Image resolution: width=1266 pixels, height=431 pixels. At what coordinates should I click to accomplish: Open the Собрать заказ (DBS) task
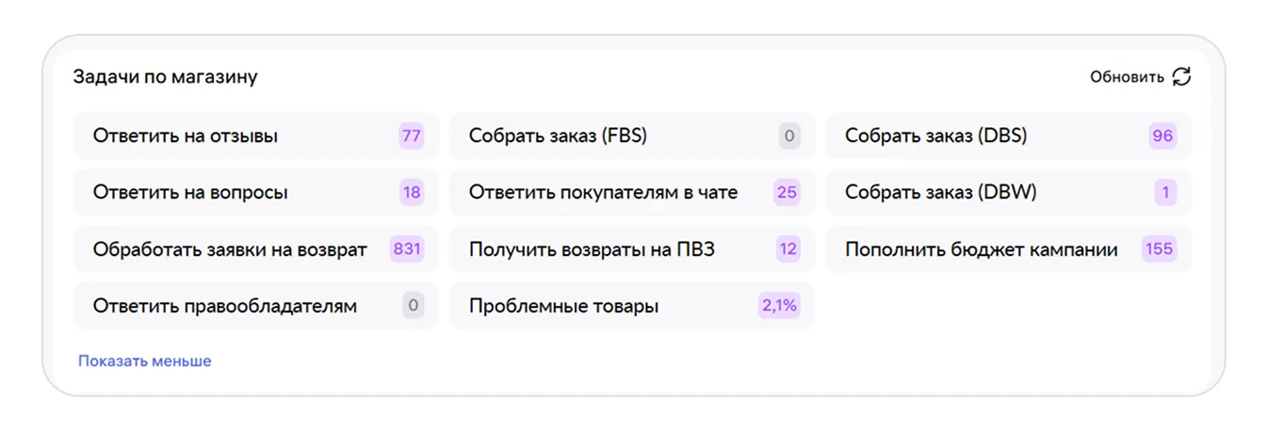[1009, 136]
